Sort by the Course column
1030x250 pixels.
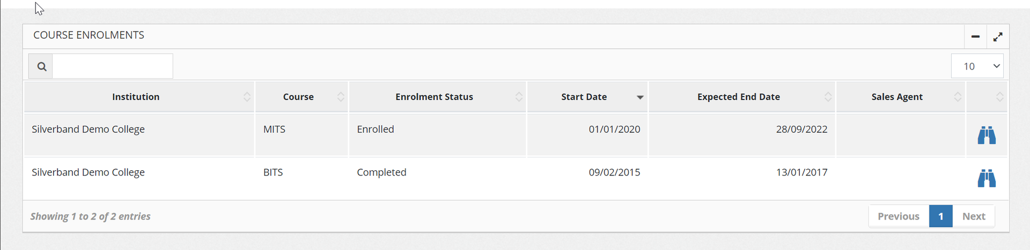point(298,97)
